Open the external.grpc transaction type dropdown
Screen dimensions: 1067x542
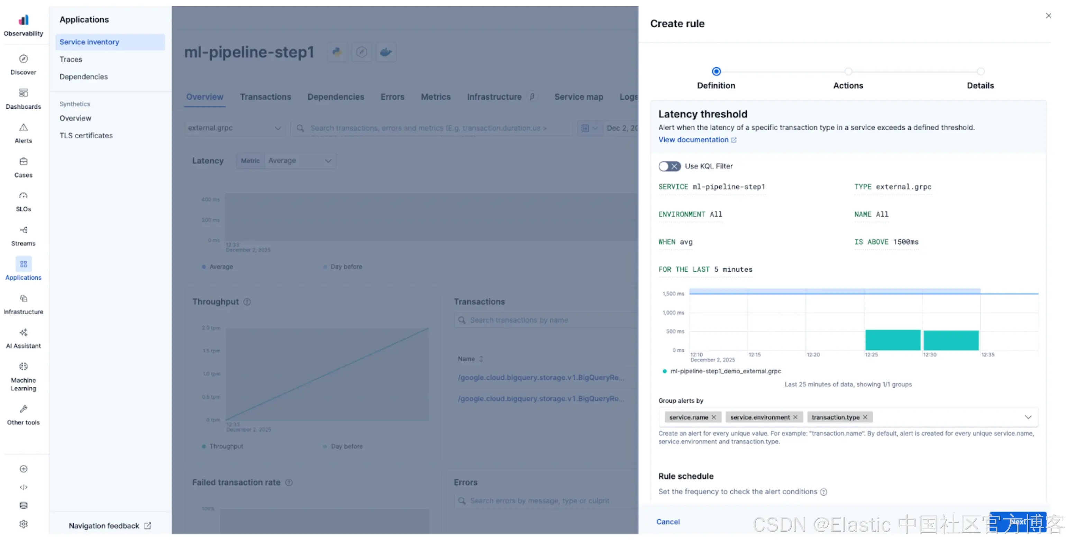pyautogui.click(x=234, y=128)
